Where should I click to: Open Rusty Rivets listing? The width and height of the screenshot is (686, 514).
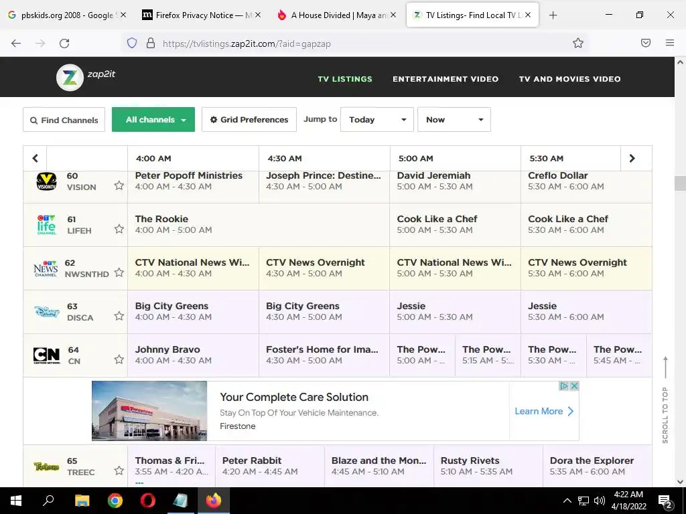pos(488,466)
